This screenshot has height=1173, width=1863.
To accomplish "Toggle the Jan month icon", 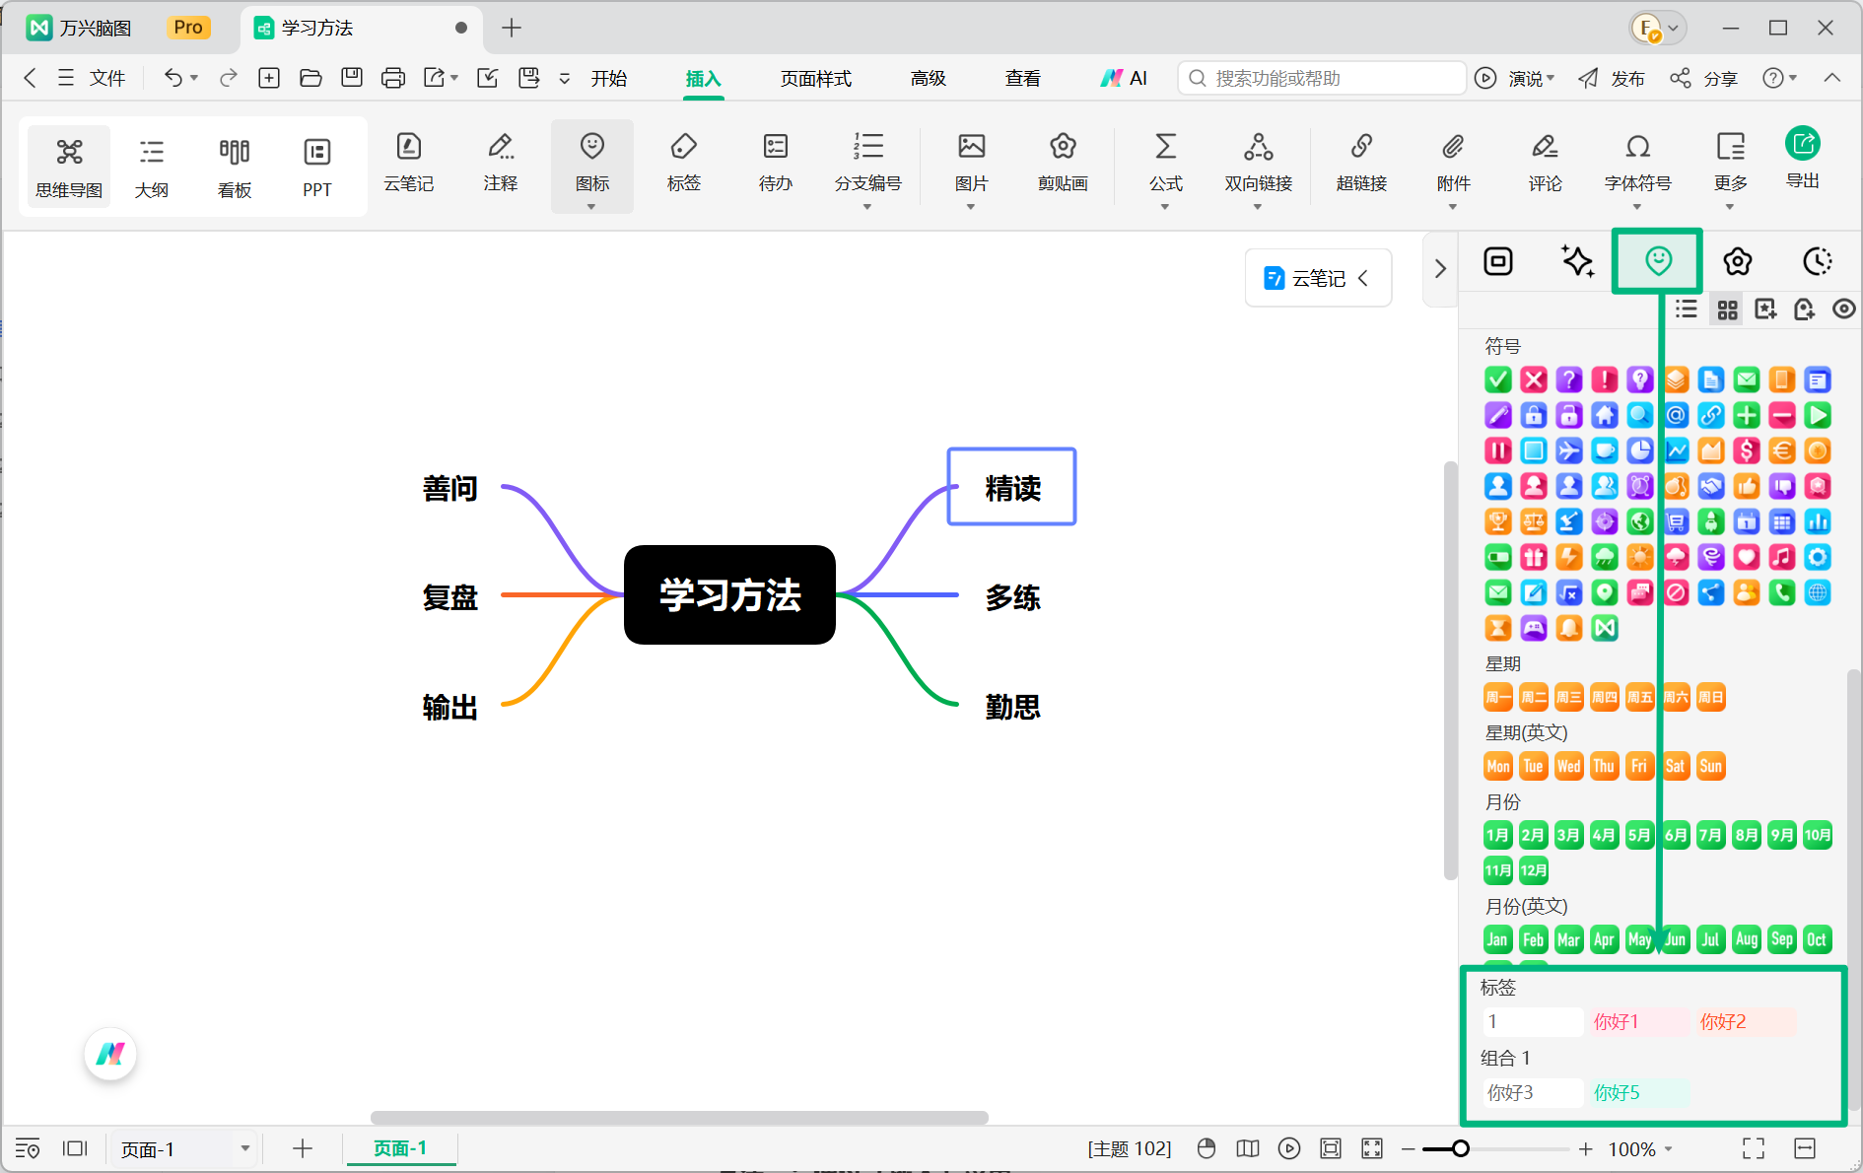I will (1498, 939).
